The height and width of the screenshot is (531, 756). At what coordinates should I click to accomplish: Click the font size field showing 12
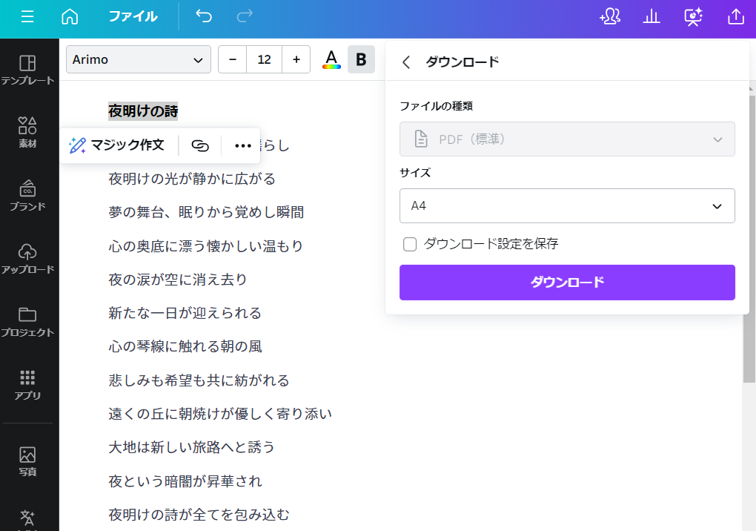point(264,59)
